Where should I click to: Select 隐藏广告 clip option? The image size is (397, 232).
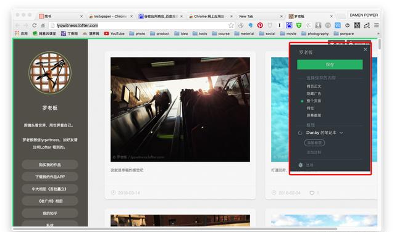(x=314, y=94)
